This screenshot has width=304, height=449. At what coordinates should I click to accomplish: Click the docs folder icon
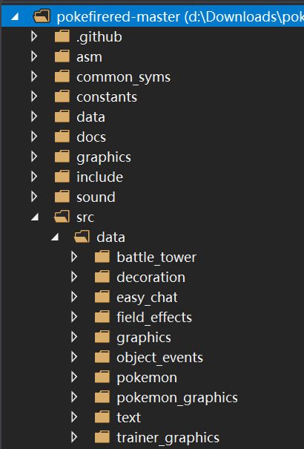62,137
